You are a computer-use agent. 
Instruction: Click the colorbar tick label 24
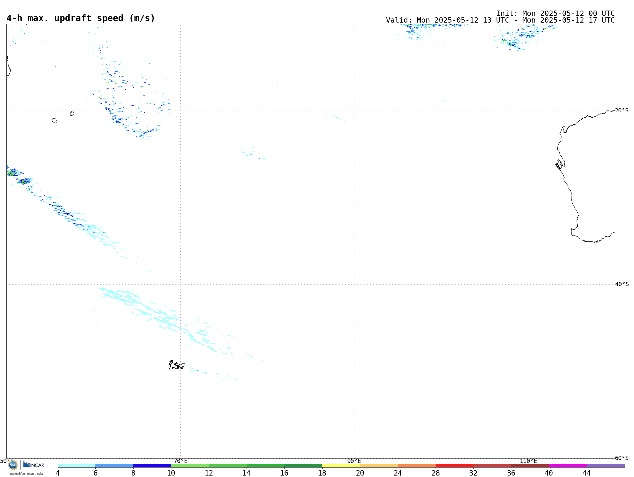point(398,473)
